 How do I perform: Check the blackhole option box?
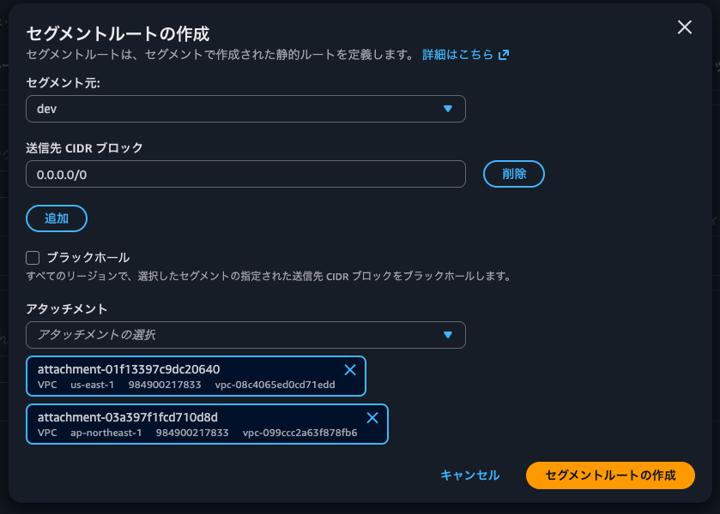tap(32, 255)
